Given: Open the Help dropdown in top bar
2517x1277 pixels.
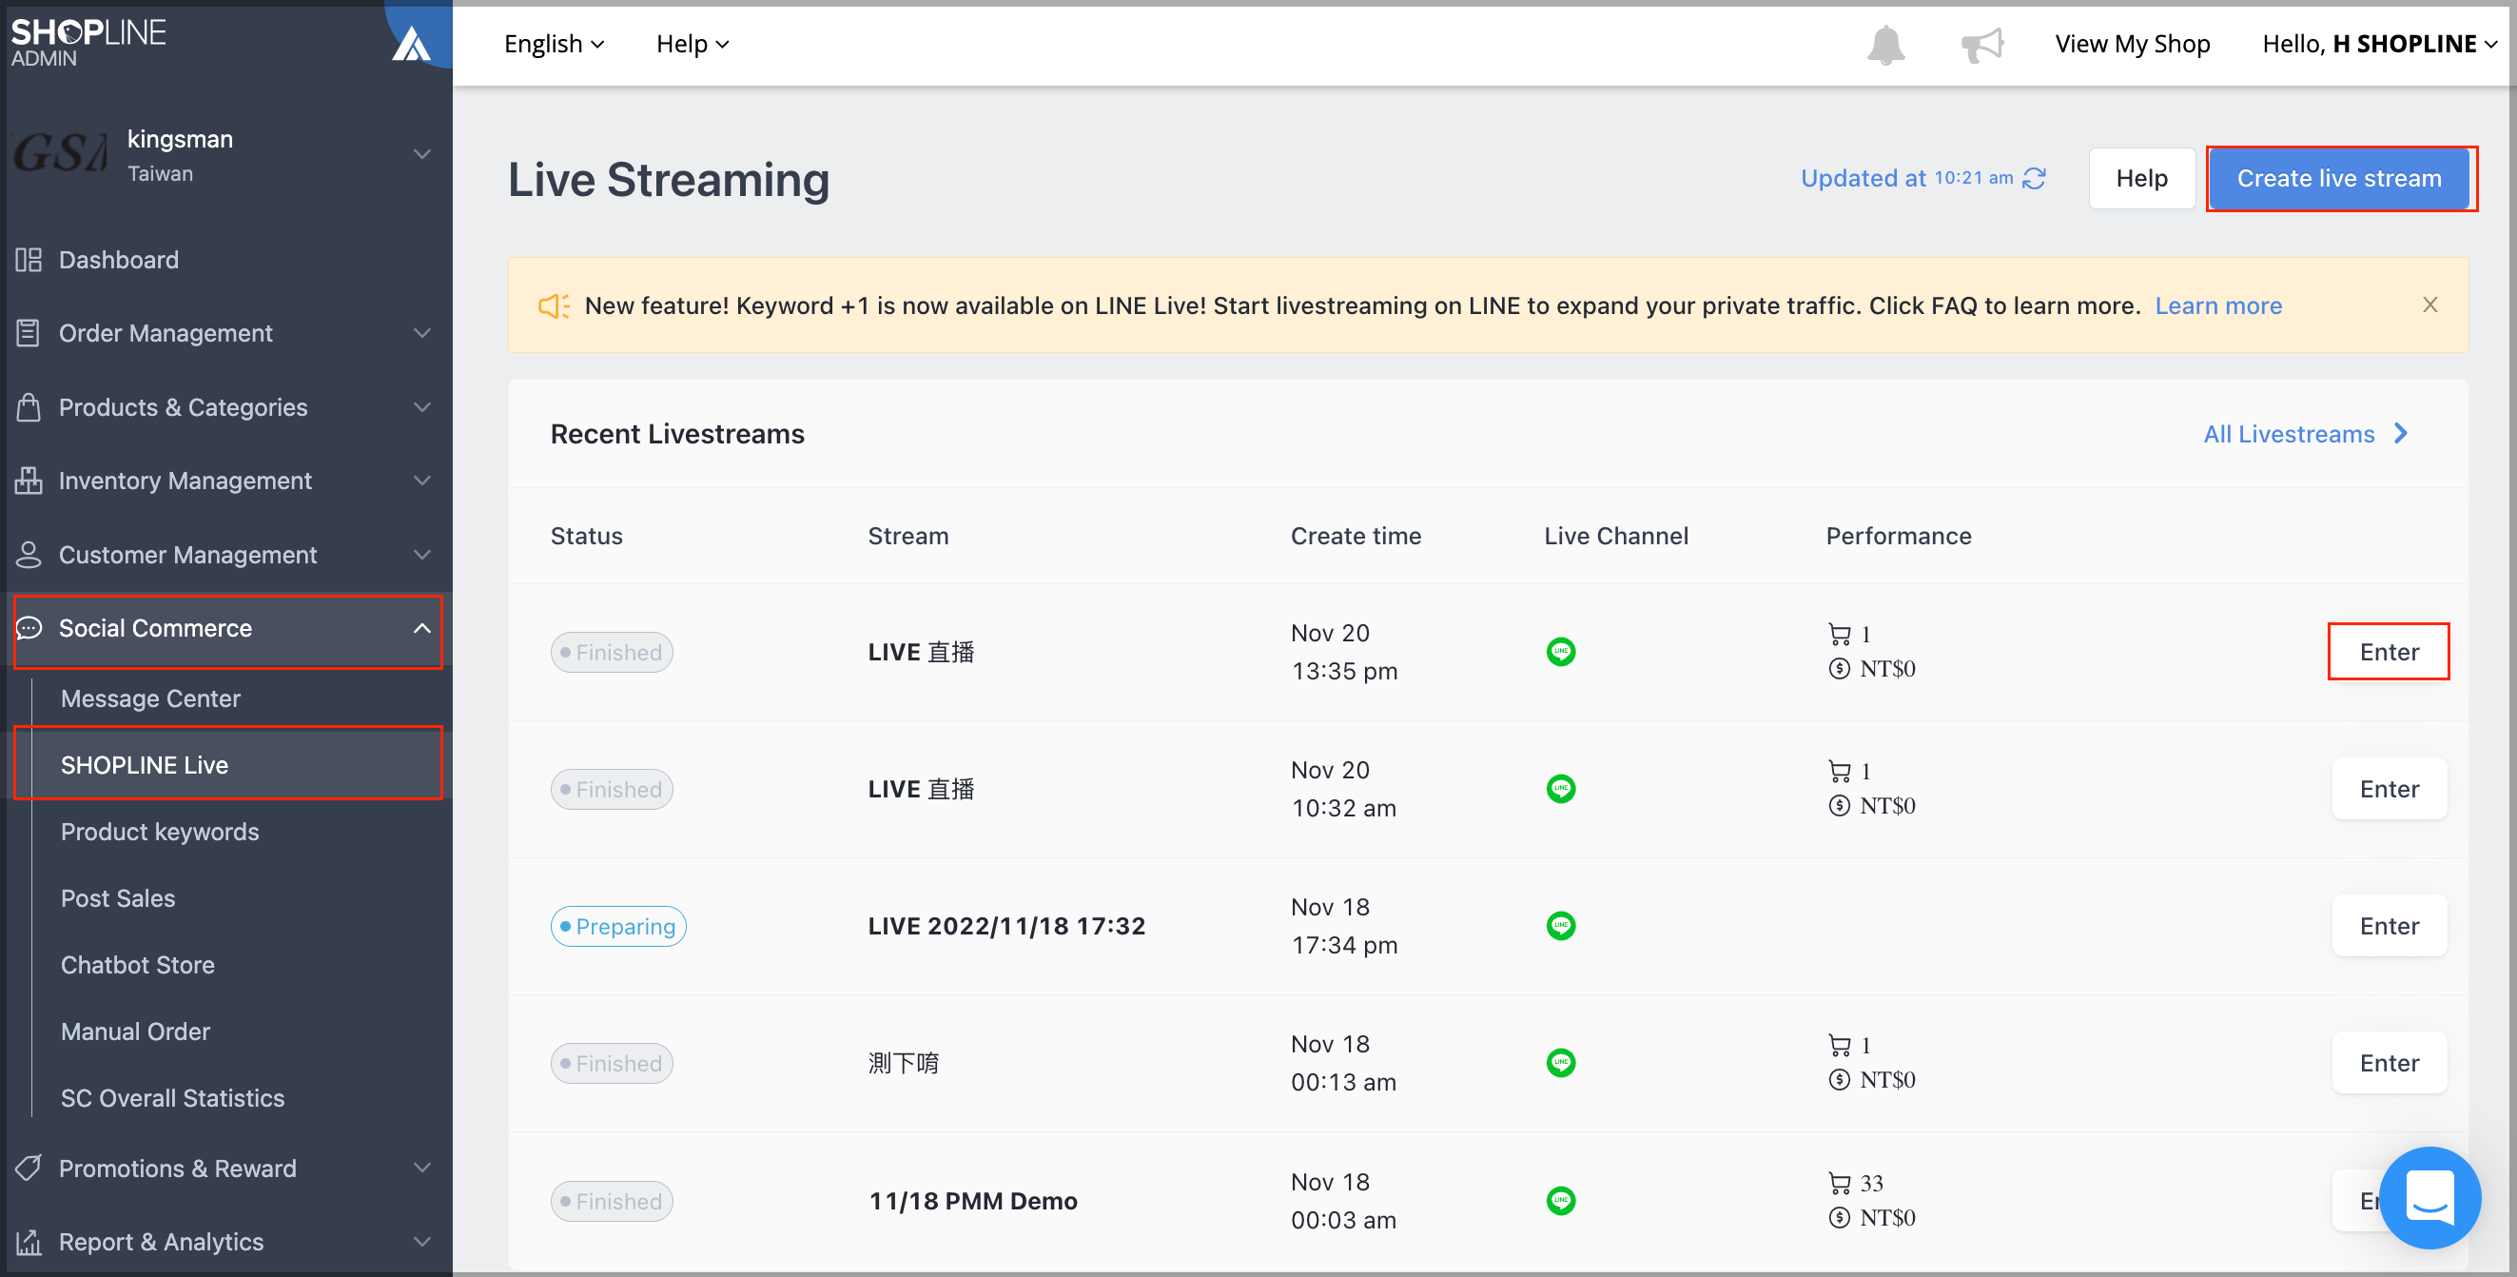Looking at the screenshot, I should (692, 44).
